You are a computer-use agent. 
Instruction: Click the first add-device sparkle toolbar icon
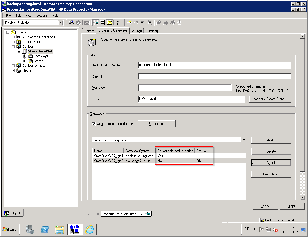tap(129, 23)
